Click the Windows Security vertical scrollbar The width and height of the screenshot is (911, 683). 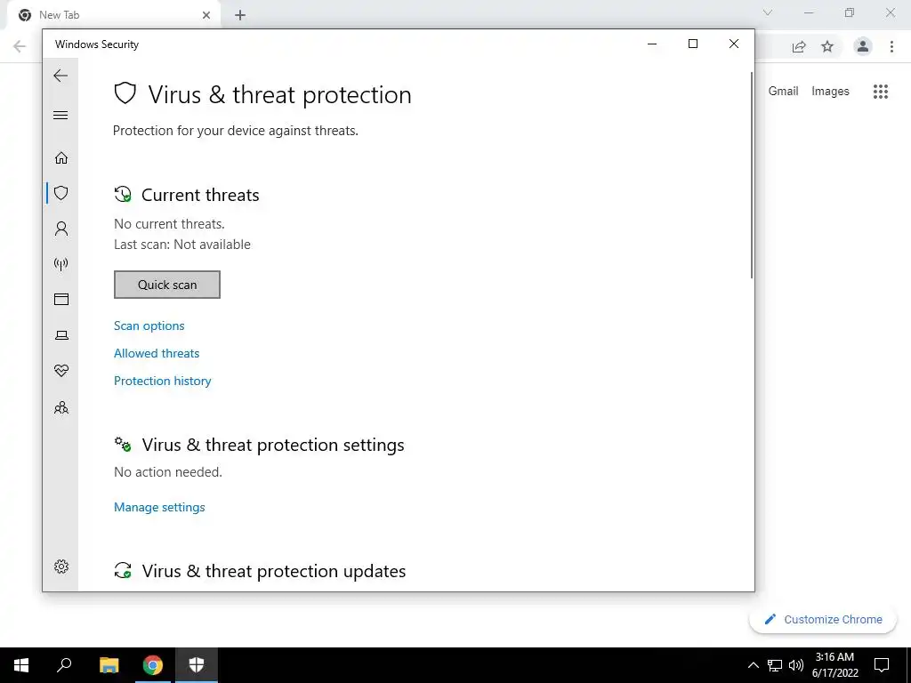tap(751, 174)
